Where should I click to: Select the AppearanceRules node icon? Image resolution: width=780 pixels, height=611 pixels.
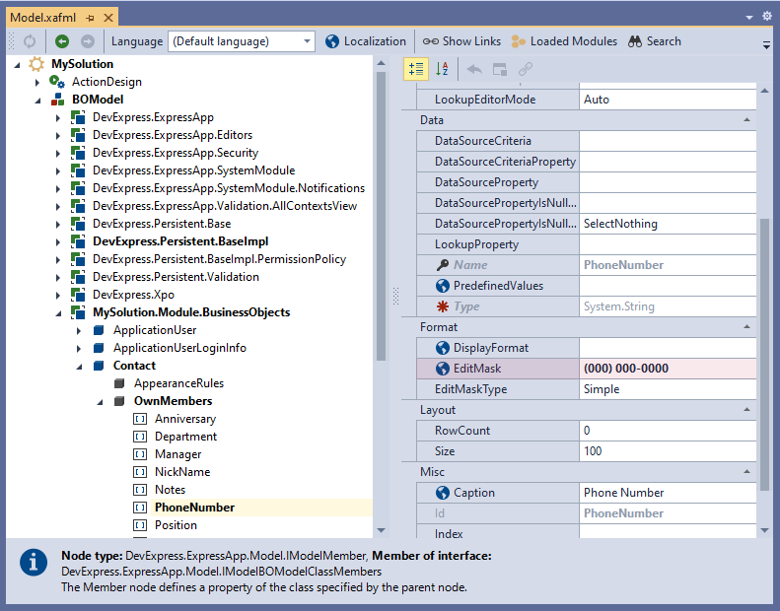[x=119, y=383]
